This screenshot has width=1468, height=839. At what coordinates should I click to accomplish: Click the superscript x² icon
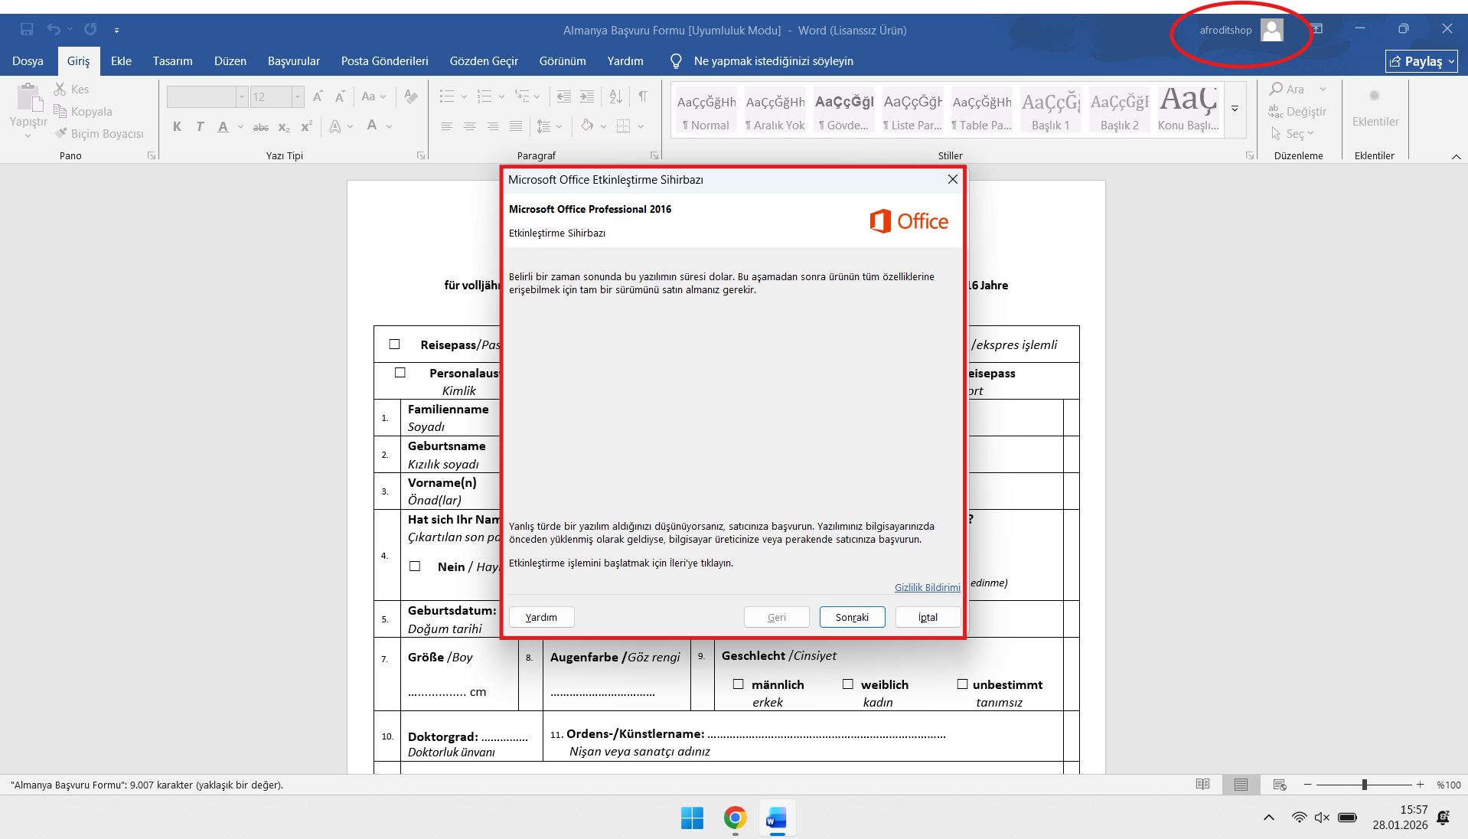[307, 126]
